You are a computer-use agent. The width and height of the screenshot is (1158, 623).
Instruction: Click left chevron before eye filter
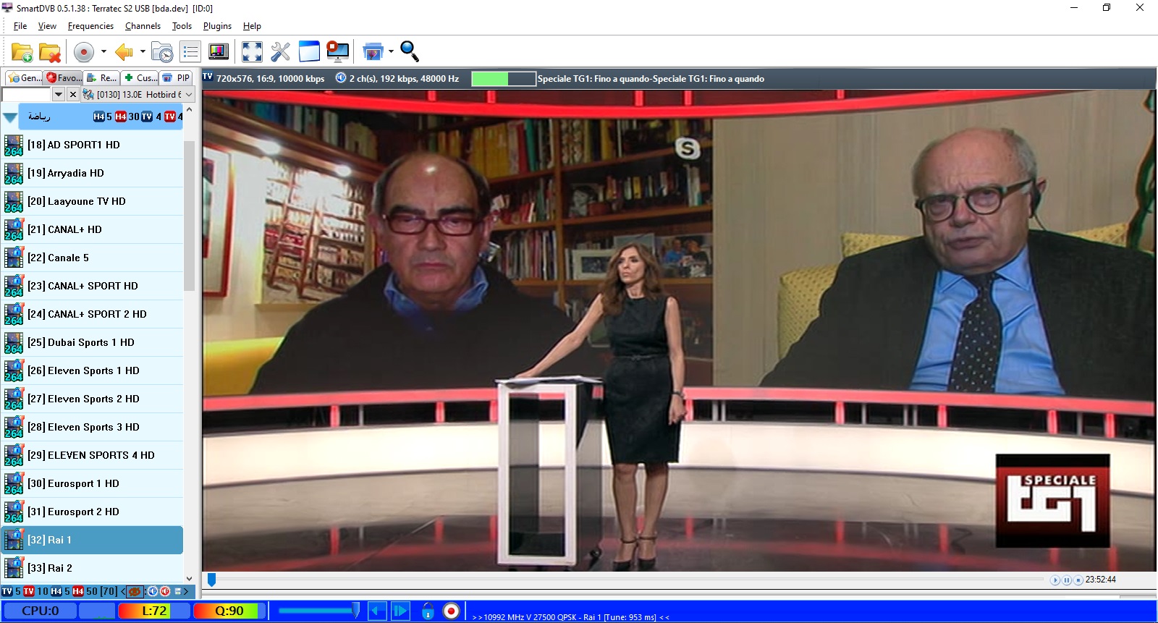(x=123, y=591)
